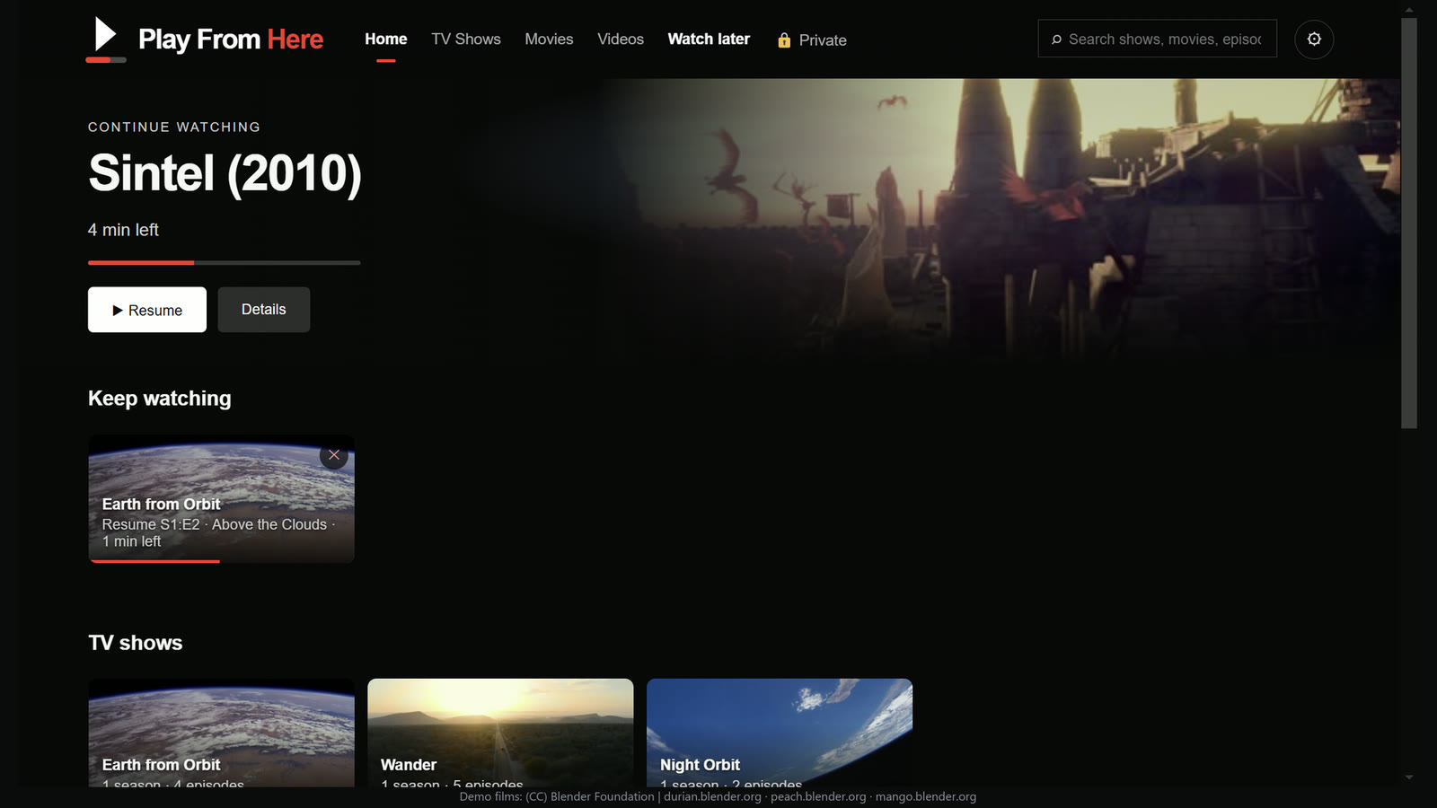Viewport: 1437px width, 808px height.
Task: Open the Wander show card
Action: (500, 733)
